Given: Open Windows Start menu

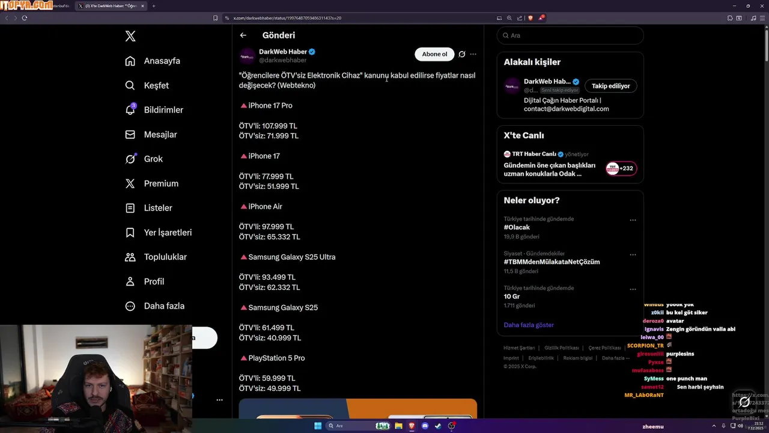Looking at the screenshot, I should point(318,426).
